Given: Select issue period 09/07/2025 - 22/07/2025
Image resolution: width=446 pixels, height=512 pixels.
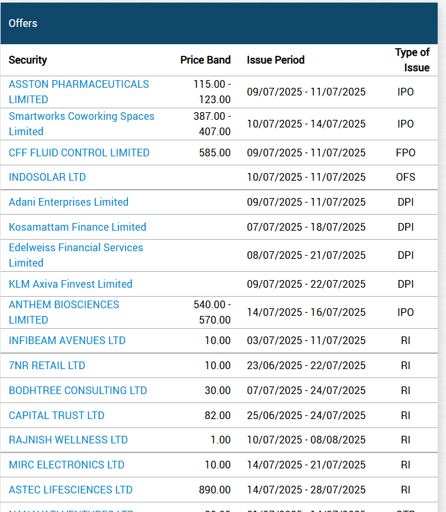Looking at the screenshot, I should click(x=306, y=284).
